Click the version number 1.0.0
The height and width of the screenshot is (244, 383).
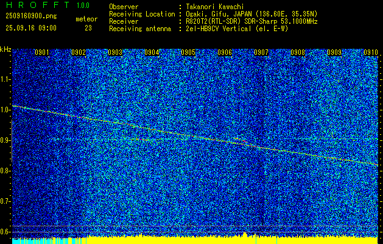83,5
